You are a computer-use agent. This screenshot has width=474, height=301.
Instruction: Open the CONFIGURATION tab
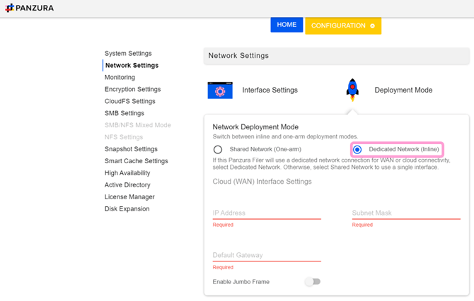pos(343,25)
